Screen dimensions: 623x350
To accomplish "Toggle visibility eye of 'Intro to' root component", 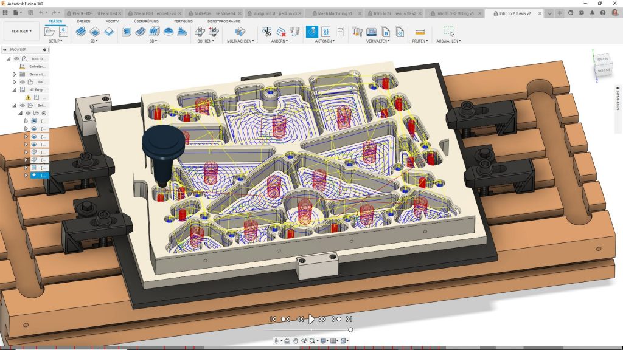I will click(16, 59).
